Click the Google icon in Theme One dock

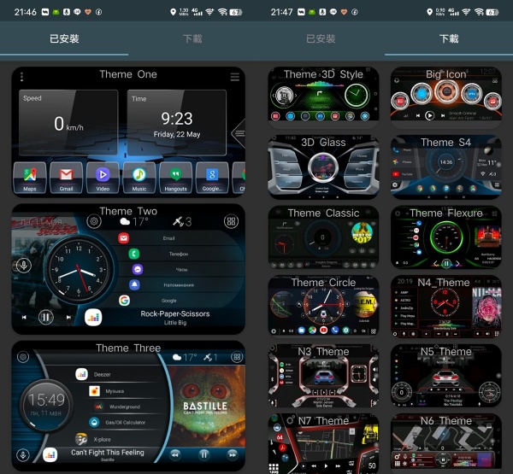pos(212,178)
